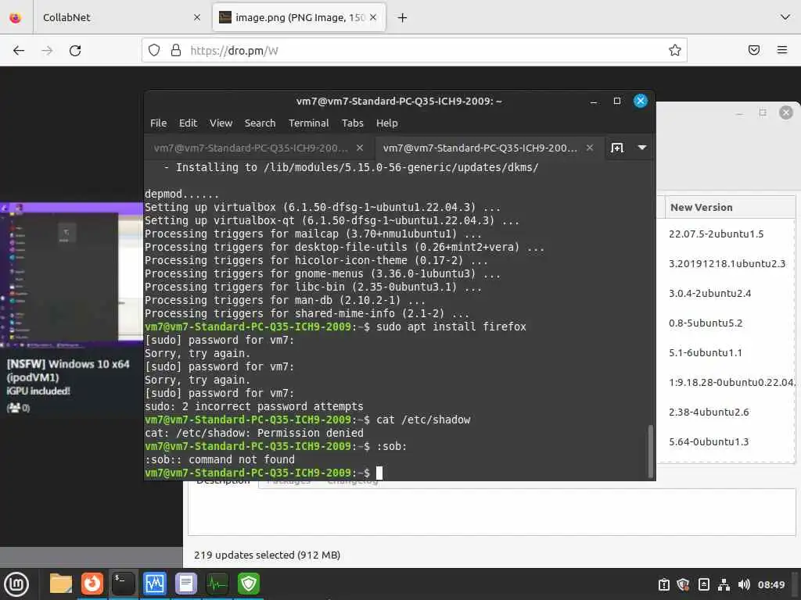The height and width of the screenshot is (600, 801).
Task: Open the Files folder in taskbar
Action: tap(60, 584)
